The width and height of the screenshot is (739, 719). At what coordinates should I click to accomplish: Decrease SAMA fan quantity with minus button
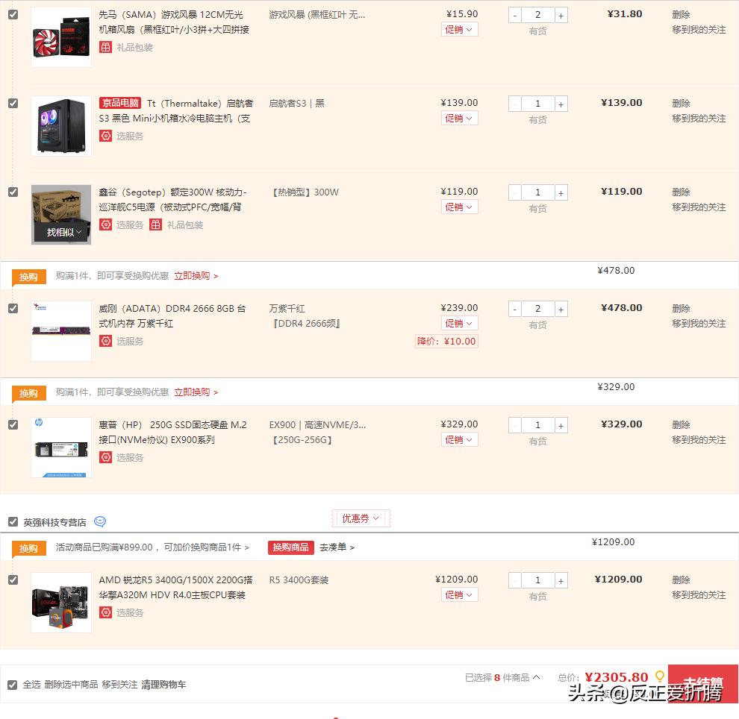514,16
